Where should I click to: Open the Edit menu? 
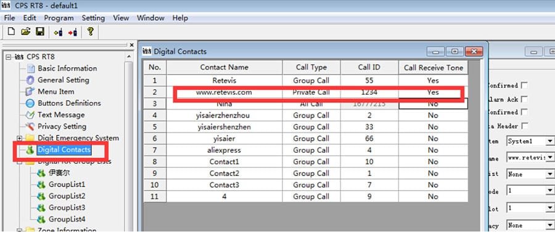pyautogui.click(x=30, y=18)
